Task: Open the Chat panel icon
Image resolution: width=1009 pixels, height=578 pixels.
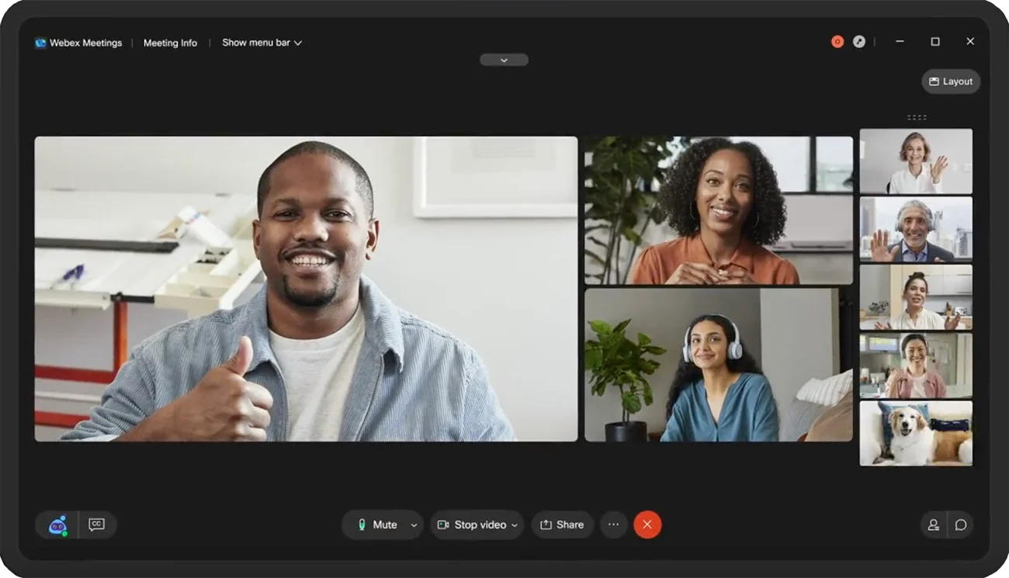Action: [x=960, y=525]
